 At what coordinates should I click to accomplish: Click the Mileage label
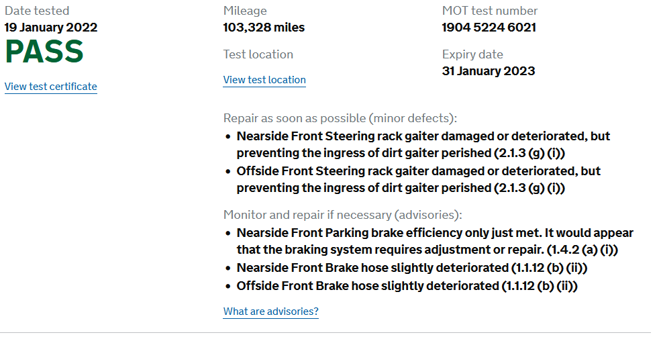pos(245,11)
